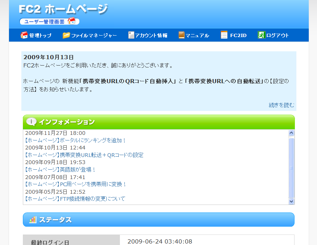Open ファイルマネージャー from the navigation bar

click(x=94, y=36)
